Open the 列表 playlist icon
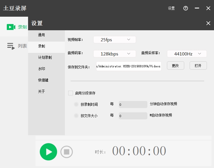The height and width of the screenshot is (168, 214). 11,46
